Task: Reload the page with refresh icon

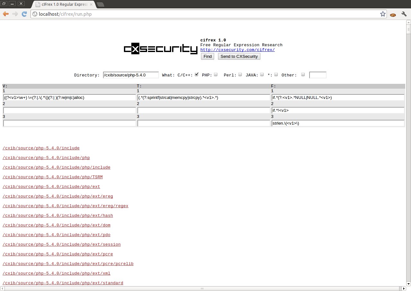Action: 24,14
